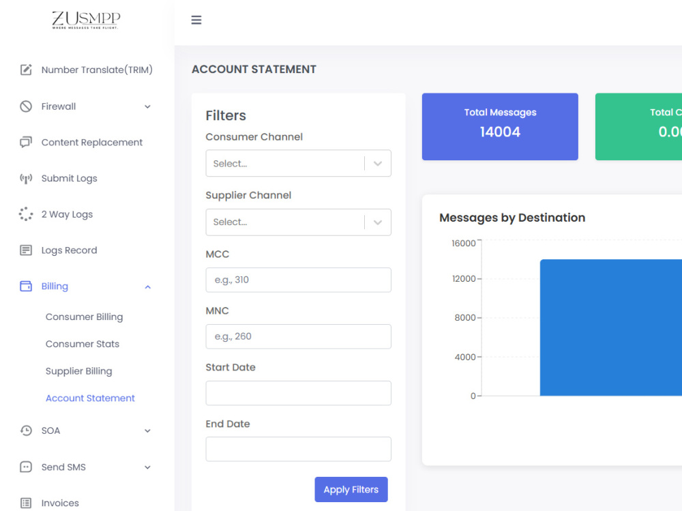The width and height of the screenshot is (682, 511).
Task: Click the 14004 total value
Action: (500, 132)
